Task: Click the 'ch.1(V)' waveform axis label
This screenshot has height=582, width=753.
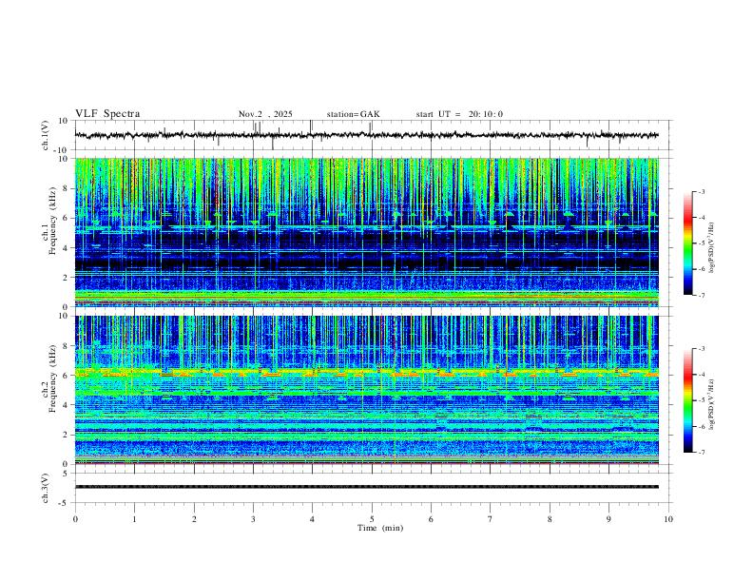Action: pos(46,135)
